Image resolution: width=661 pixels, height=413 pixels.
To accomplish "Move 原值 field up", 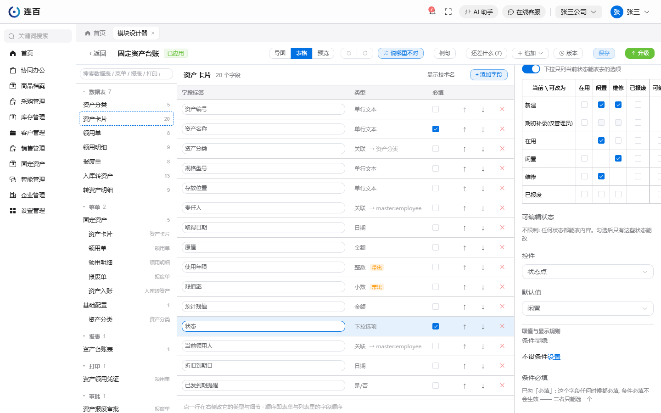I will click(465, 247).
